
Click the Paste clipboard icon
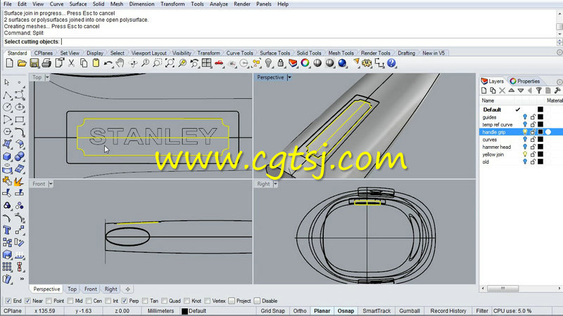[x=96, y=63]
